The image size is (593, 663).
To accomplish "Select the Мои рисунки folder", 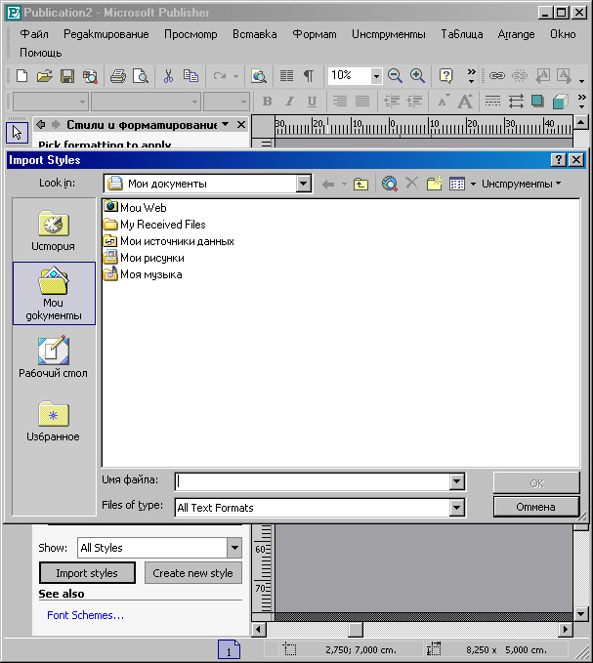I will coord(151,258).
